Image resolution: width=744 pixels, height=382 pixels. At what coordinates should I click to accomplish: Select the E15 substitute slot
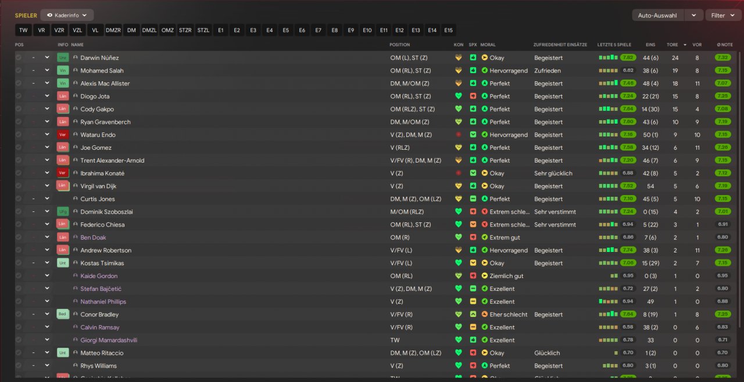pos(449,30)
